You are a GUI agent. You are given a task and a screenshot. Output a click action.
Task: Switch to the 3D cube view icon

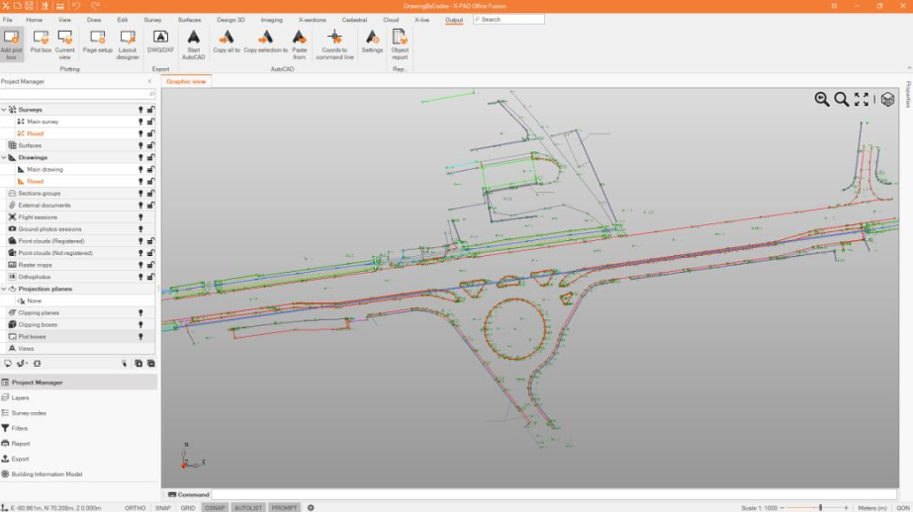[x=887, y=99]
